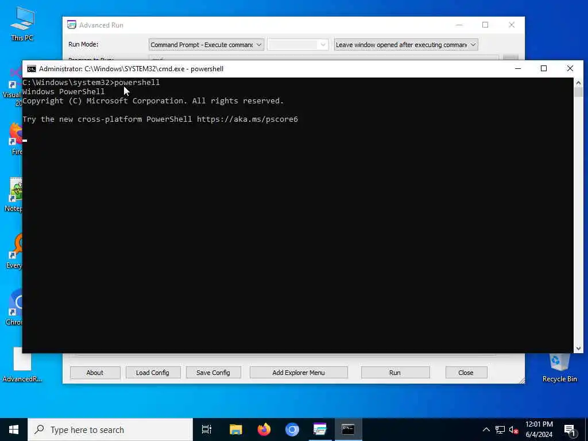Click the Load Config button

tap(153, 373)
